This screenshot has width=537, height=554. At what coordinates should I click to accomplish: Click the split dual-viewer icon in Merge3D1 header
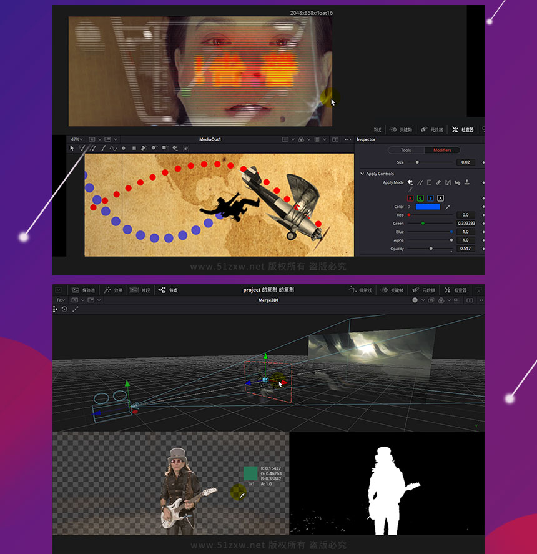[470, 300]
